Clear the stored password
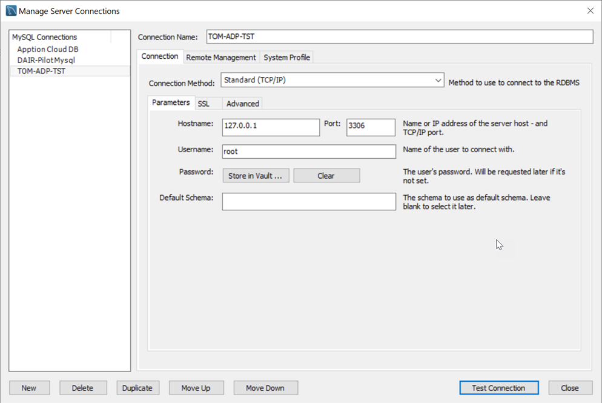The image size is (602, 403). pyautogui.click(x=326, y=176)
